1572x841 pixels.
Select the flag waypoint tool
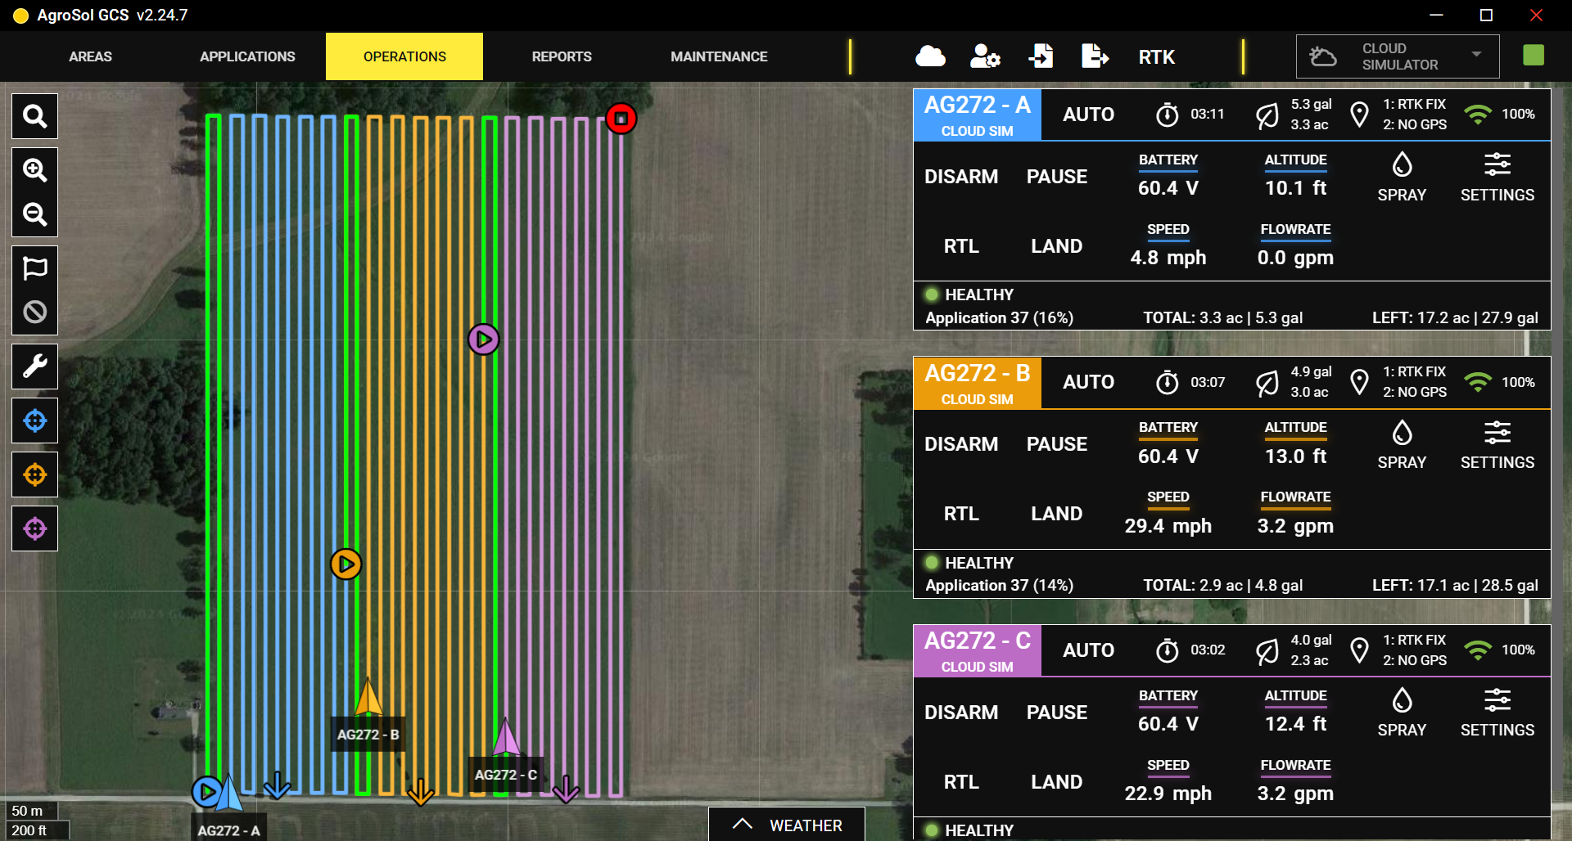point(34,268)
